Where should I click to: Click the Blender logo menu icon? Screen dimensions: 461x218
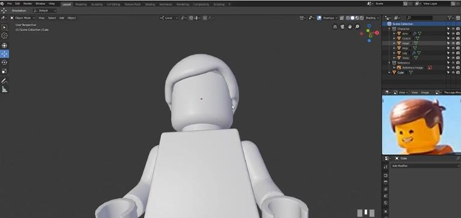(2, 4)
